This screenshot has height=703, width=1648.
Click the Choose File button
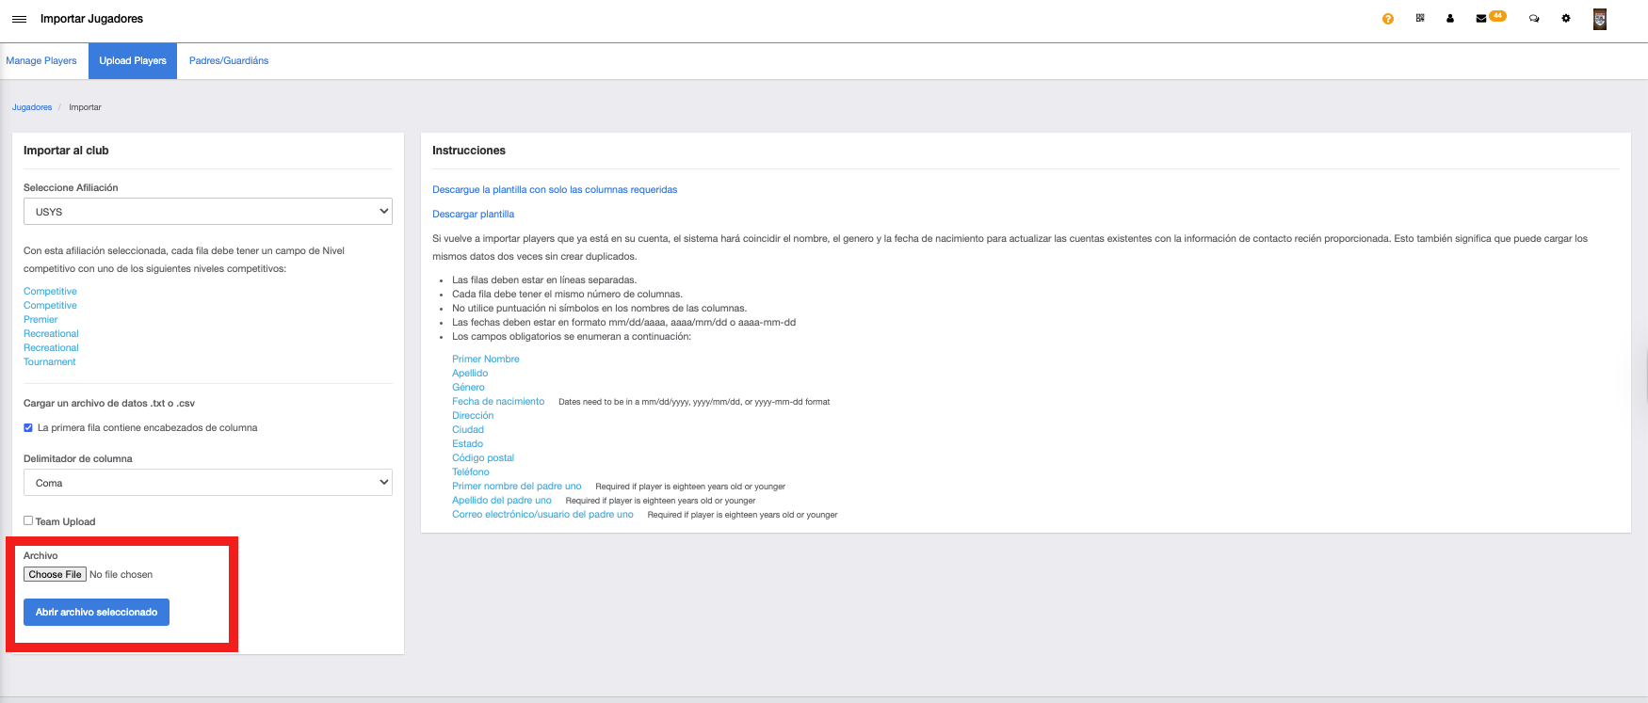pyautogui.click(x=55, y=574)
